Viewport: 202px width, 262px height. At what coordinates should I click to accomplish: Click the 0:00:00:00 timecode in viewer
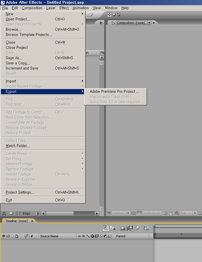coord(152,213)
